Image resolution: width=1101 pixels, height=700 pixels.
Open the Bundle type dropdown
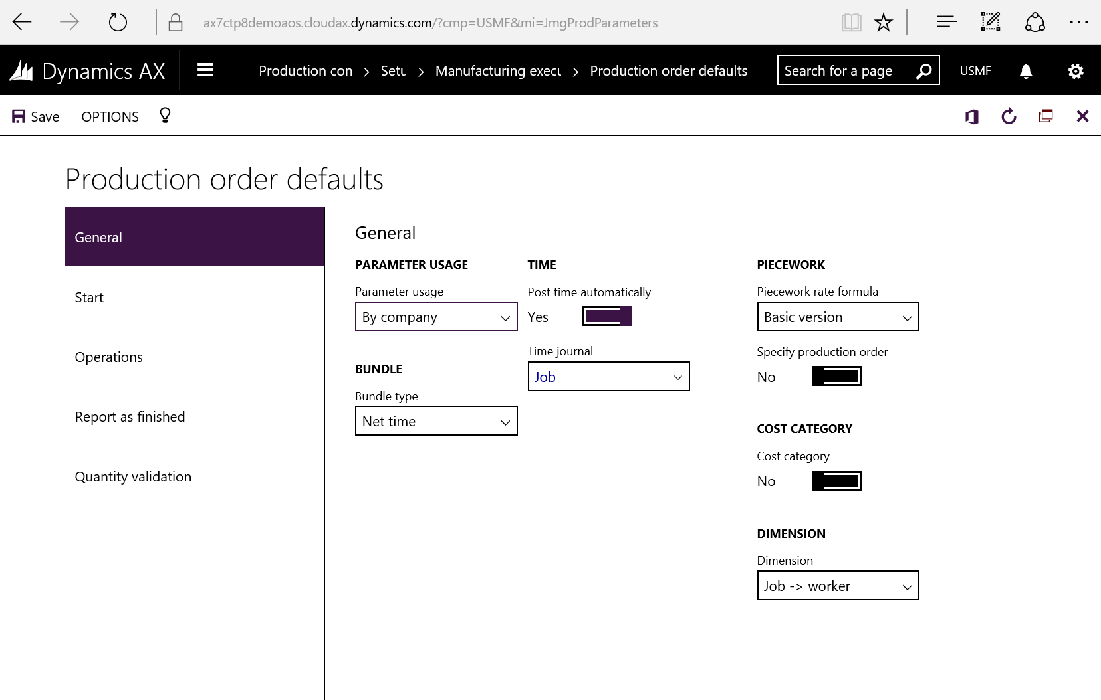point(436,421)
